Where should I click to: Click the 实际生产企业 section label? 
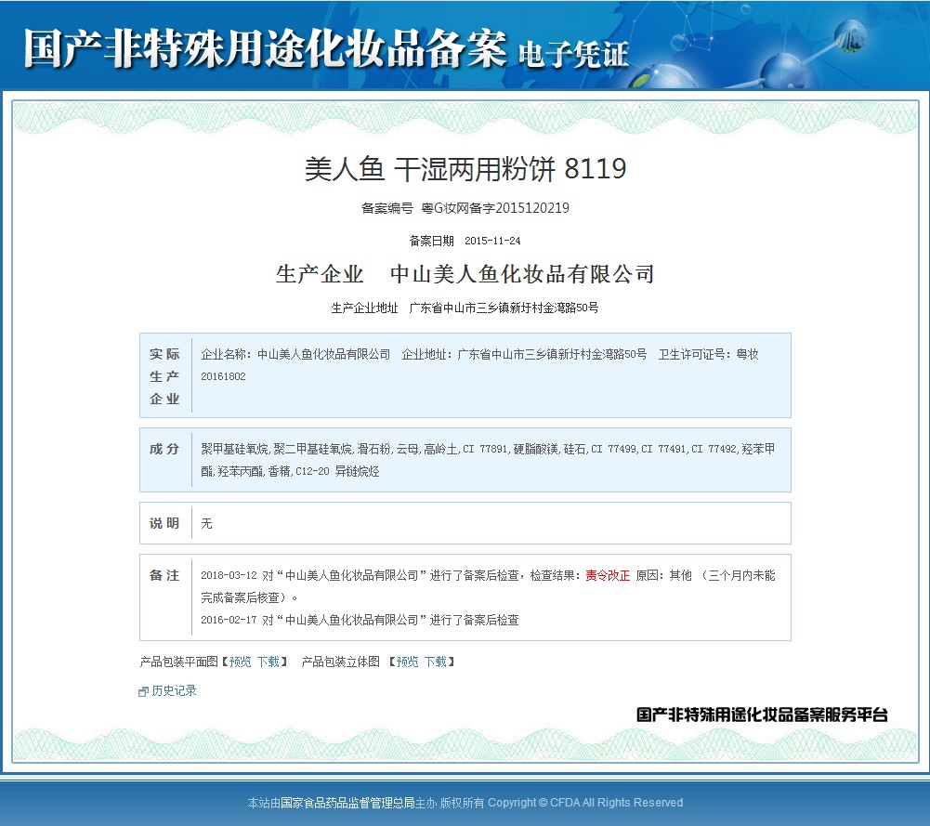point(164,376)
